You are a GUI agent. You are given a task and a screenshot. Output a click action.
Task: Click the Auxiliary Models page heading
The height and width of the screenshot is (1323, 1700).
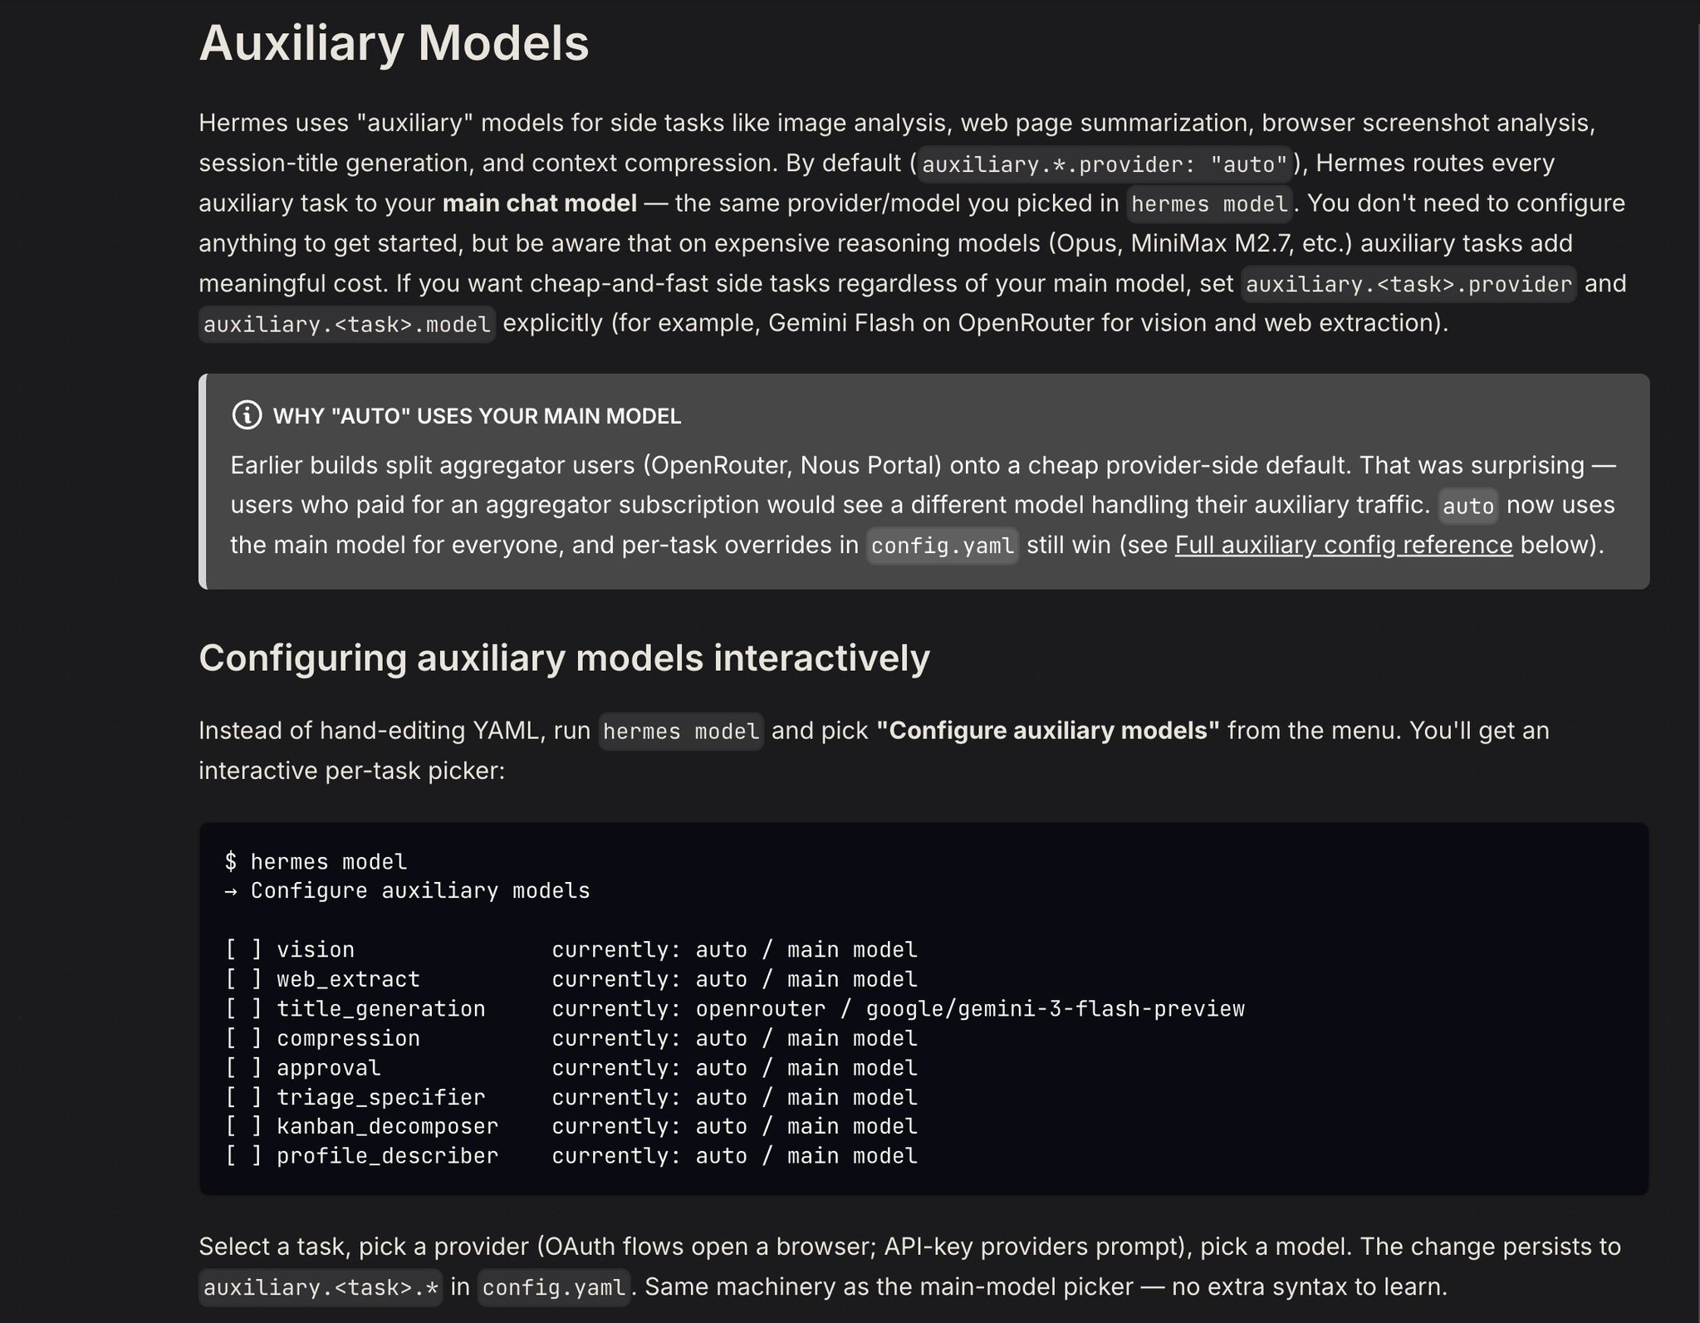[x=394, y=43]
